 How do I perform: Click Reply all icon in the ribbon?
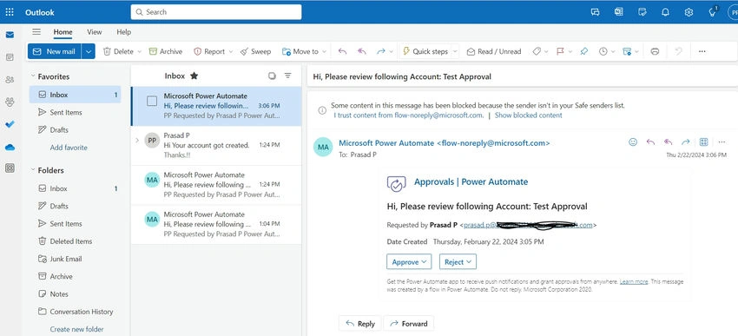point(361,52)
